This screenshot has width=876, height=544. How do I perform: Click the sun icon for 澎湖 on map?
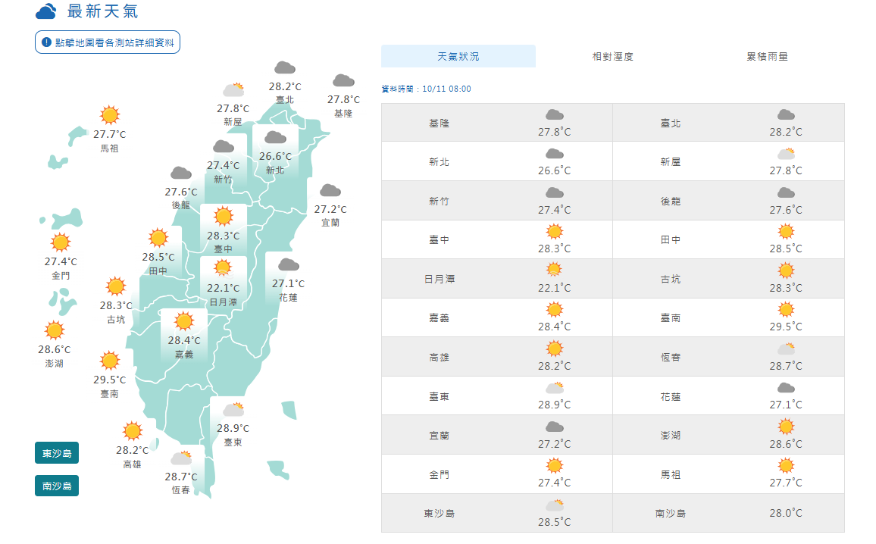[54, 330]
